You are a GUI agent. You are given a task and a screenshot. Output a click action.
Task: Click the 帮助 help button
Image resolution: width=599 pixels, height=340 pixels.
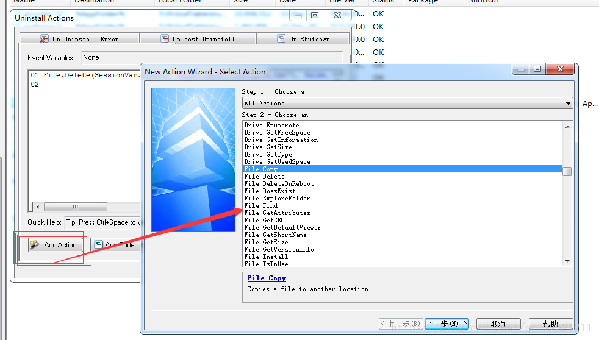551,324
